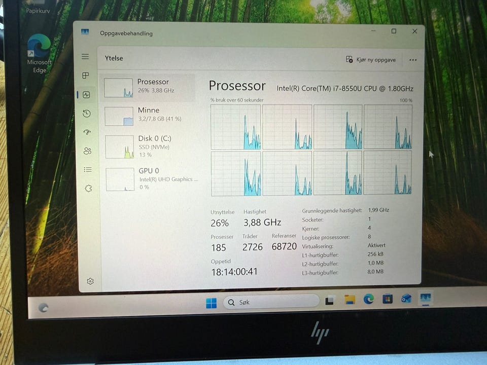
Task: Maximize the Oppgavebehandling window
Action: click(394, 31)
